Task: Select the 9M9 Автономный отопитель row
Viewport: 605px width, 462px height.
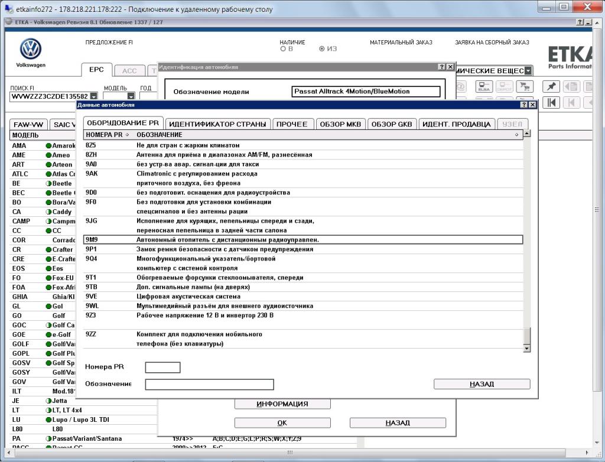Action: 303,240
